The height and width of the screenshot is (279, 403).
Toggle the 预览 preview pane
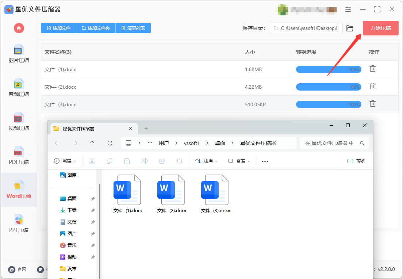(x=356, y=161)
